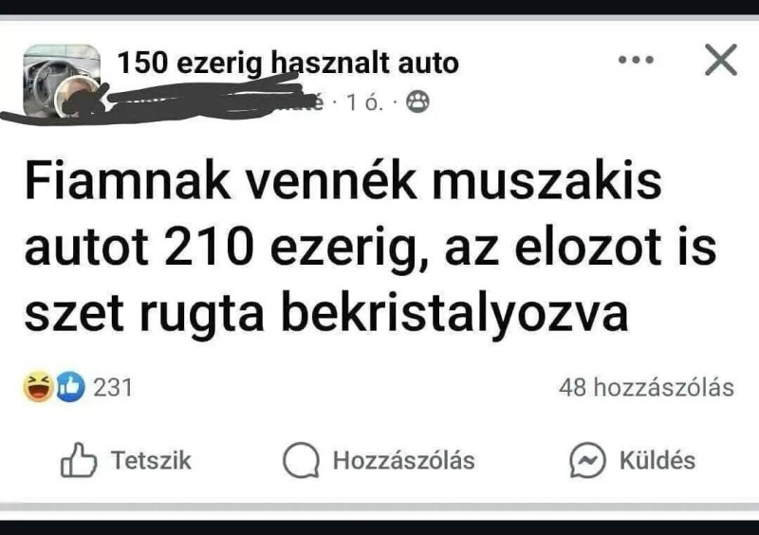Click the thumbs-up outline icon next to Tetszik
759x535 pixels.
click(x=79, y=460)
